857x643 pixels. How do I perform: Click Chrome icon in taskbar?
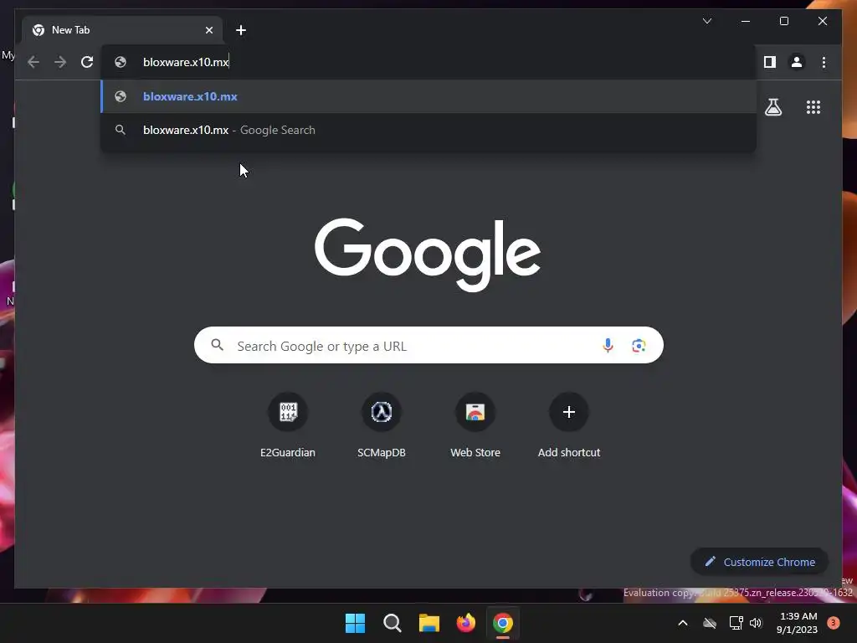tap(503, 623)
